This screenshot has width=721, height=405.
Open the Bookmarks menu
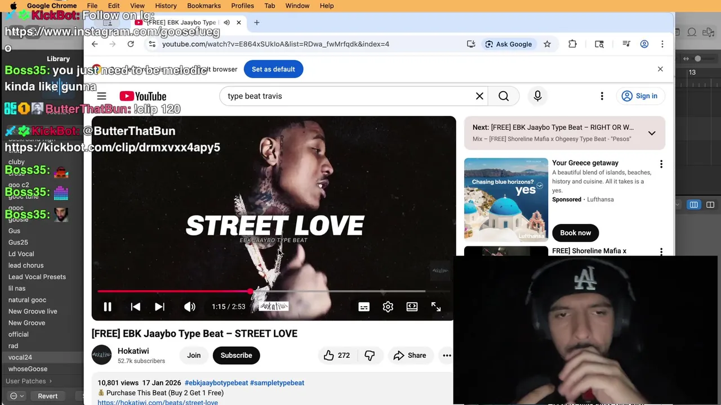pos(204,6)
